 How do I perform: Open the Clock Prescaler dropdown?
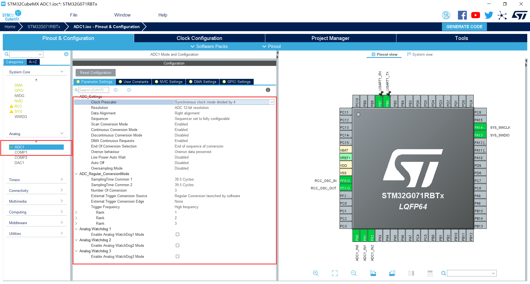click(272, 102)
